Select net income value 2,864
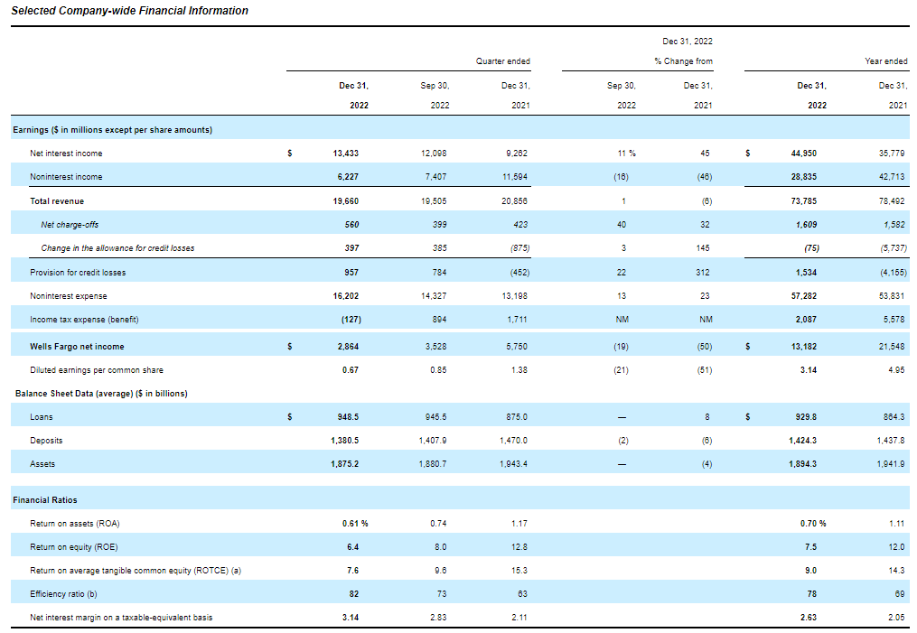The height and width of the screenshot is (633, 917). tap(348, 347)
